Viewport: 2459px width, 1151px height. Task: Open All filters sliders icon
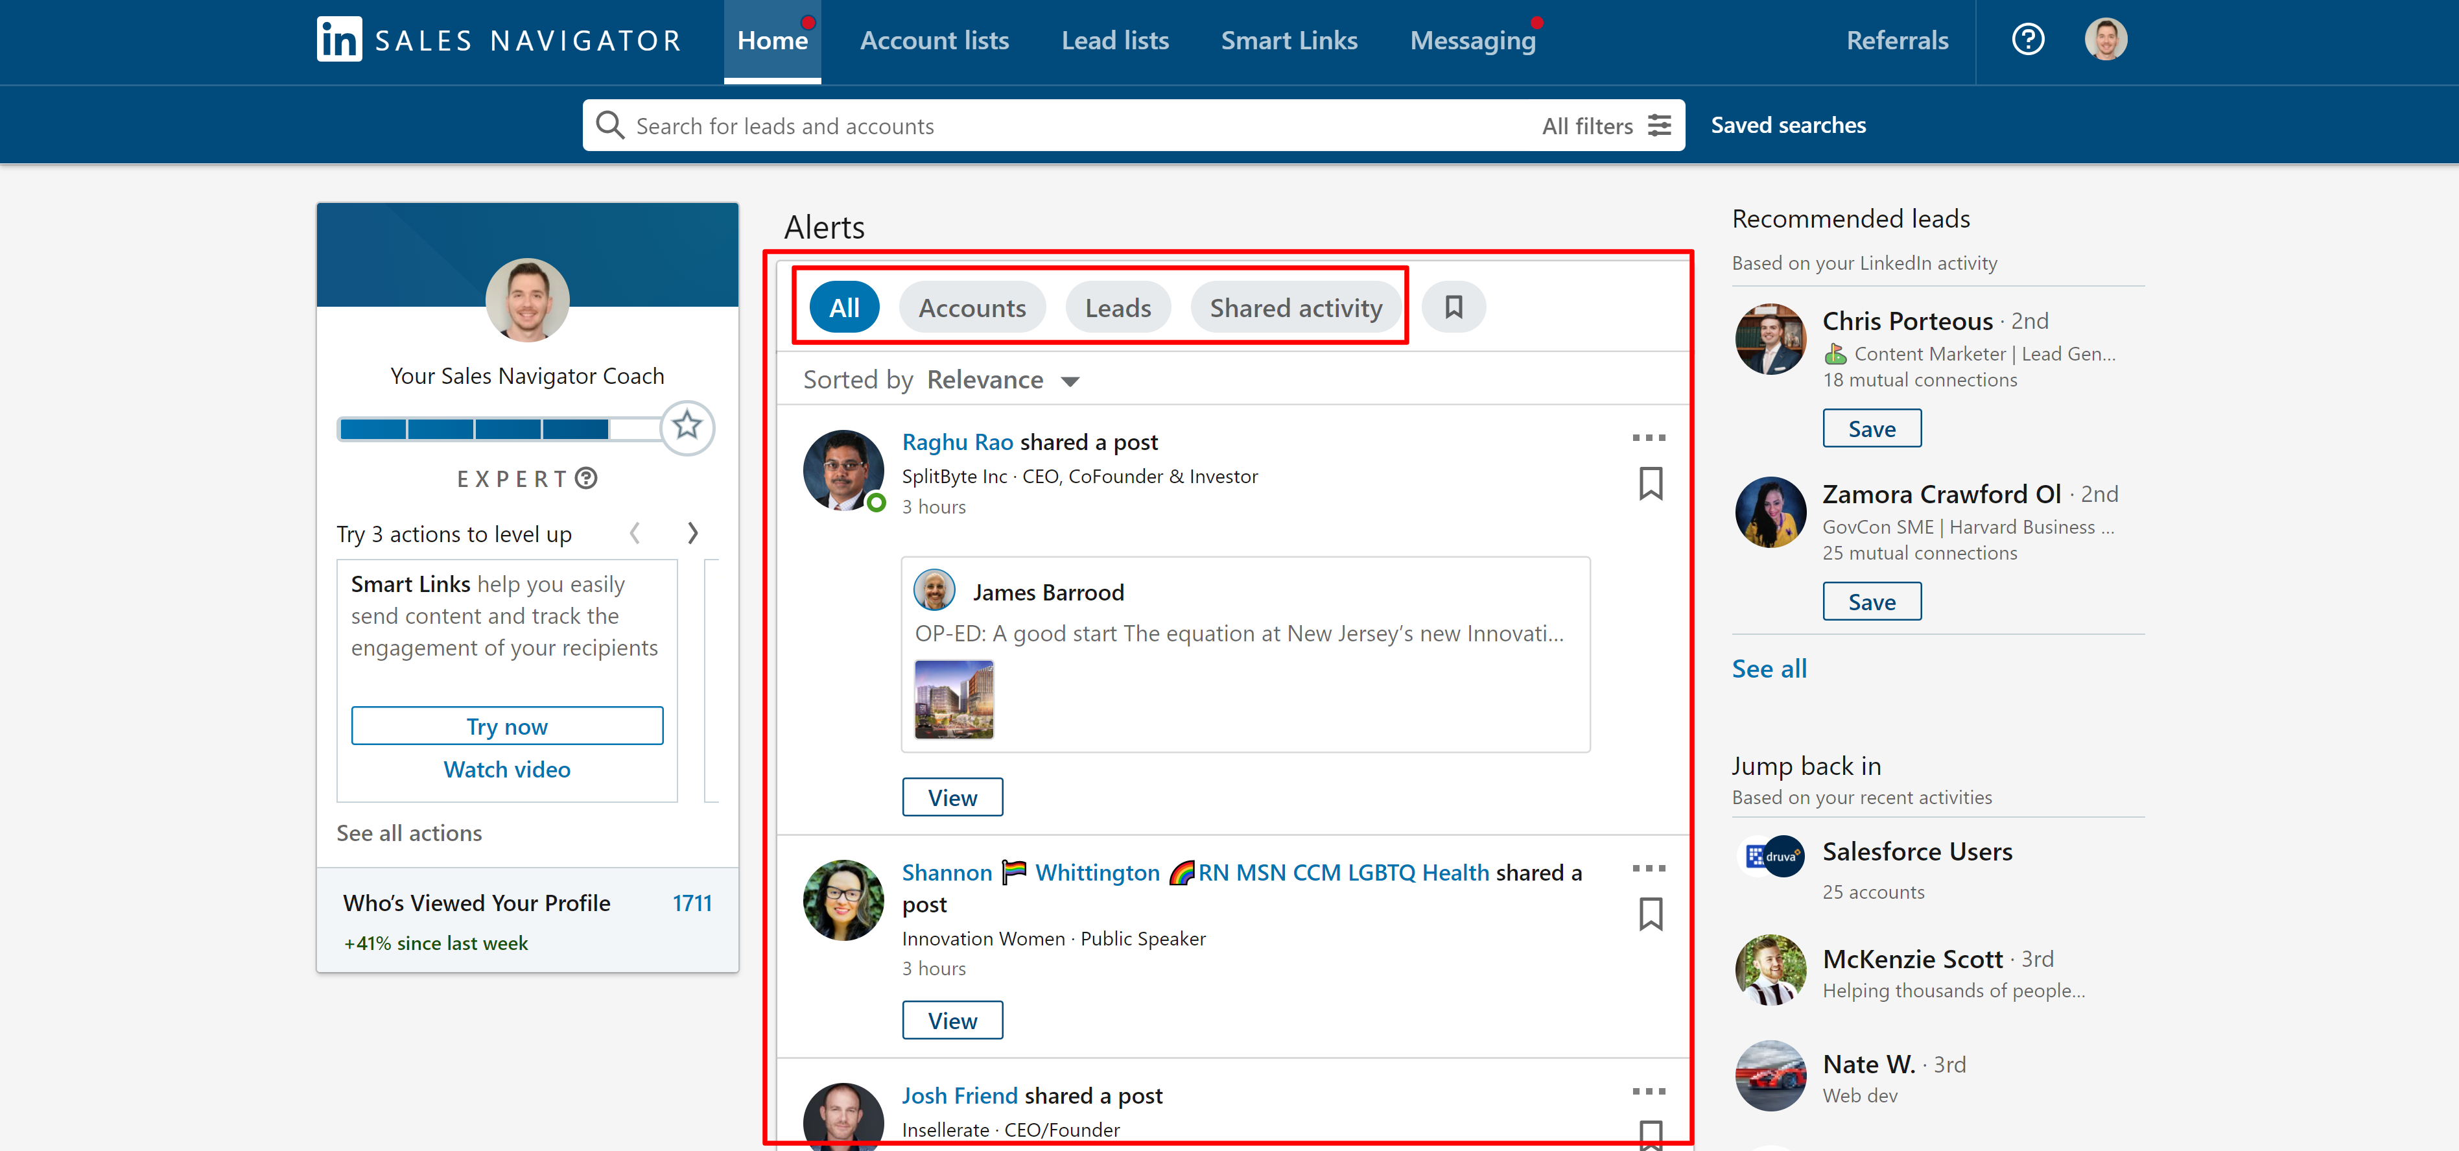(x=1660, y=125)
